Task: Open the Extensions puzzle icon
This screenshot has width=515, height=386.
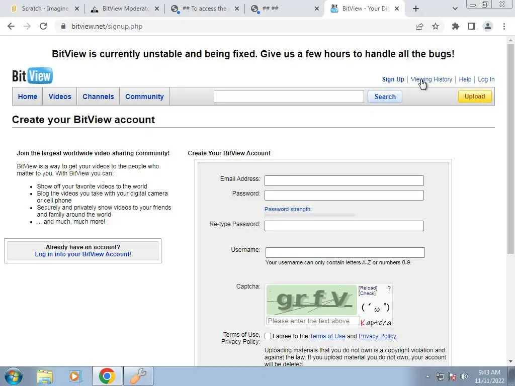Action: click(455, 26)
